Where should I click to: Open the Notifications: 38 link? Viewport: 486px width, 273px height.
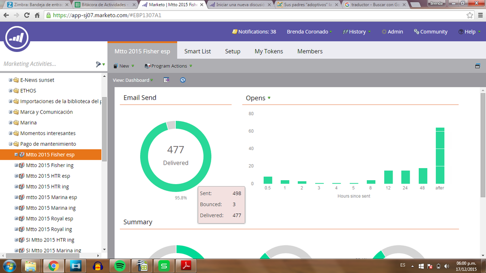pos(254,32)
